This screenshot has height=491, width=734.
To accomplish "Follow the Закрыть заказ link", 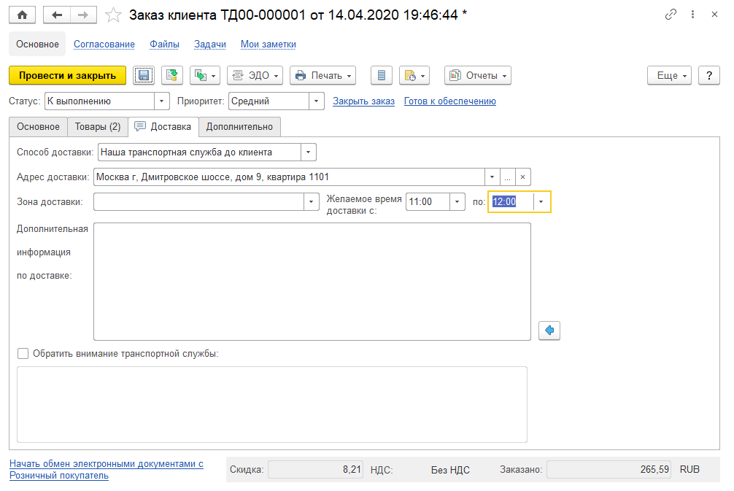I will [x=364, y=101].
